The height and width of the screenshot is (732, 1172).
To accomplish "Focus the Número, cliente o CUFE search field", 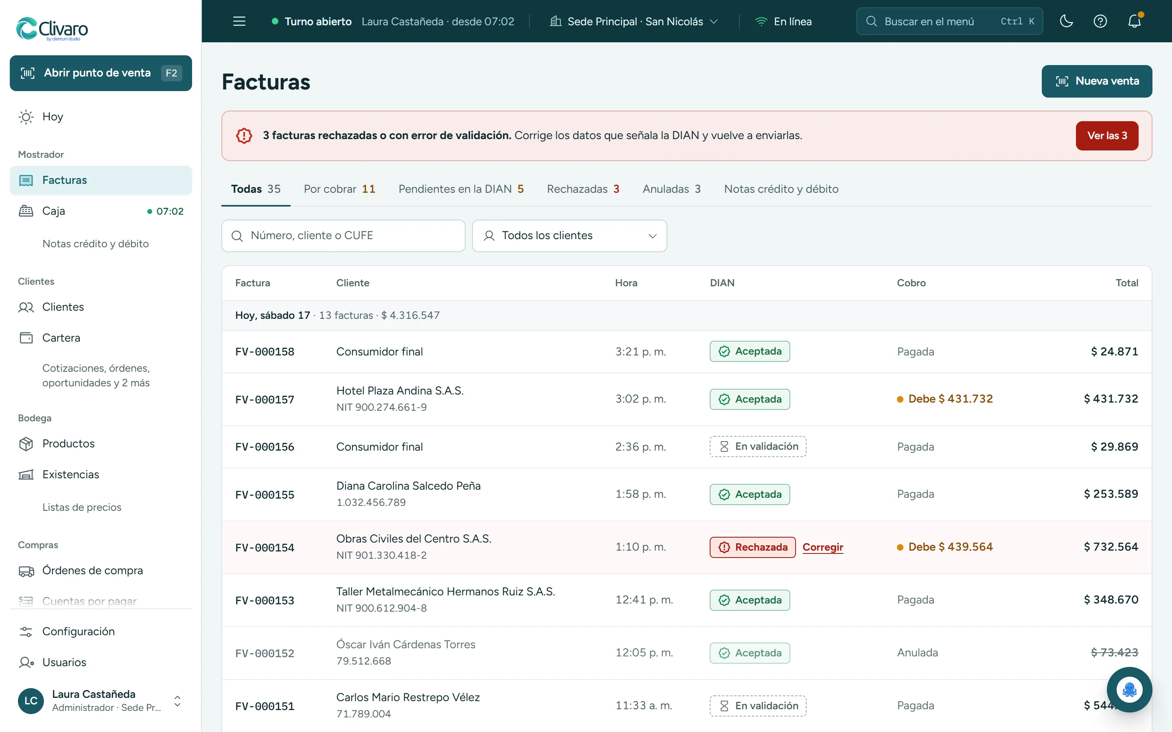I will coord(343,236).
